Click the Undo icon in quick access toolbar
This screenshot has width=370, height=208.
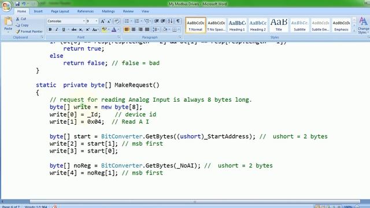[24, 4]
